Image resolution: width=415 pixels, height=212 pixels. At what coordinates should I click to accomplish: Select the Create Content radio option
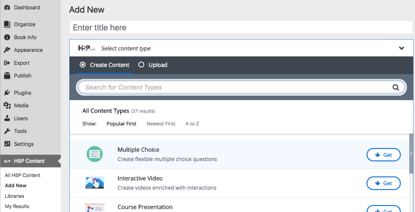pos(83,65)
